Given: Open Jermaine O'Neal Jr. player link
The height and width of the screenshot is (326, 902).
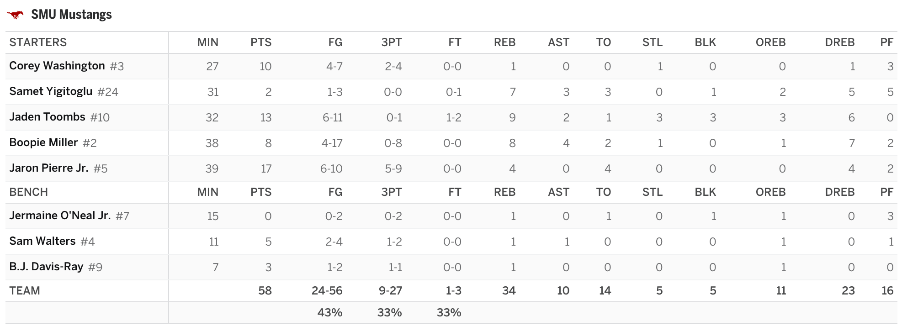Looking at the screenshot, I should point(60,216).
